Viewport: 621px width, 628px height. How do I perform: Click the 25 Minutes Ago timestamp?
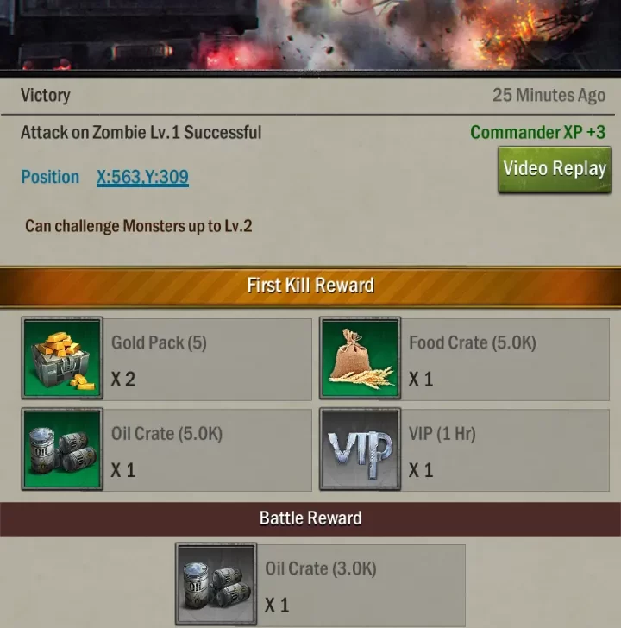pyautogui.click(x=549, y=95)
